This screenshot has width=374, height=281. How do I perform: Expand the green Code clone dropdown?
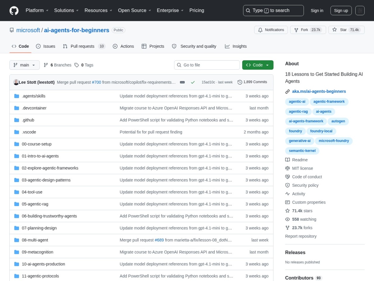(x=258, y=65)
